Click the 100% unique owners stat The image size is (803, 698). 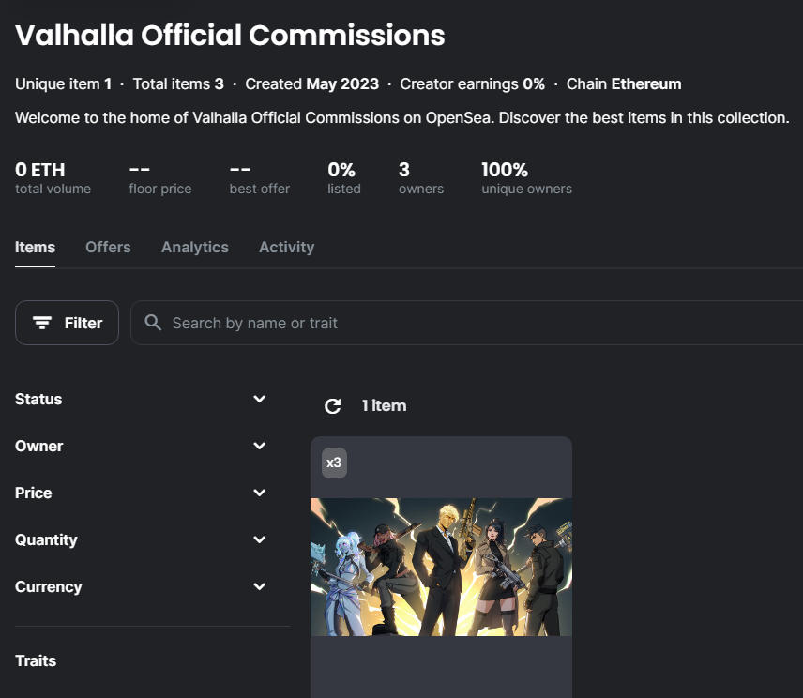click(x=526, y=177)
